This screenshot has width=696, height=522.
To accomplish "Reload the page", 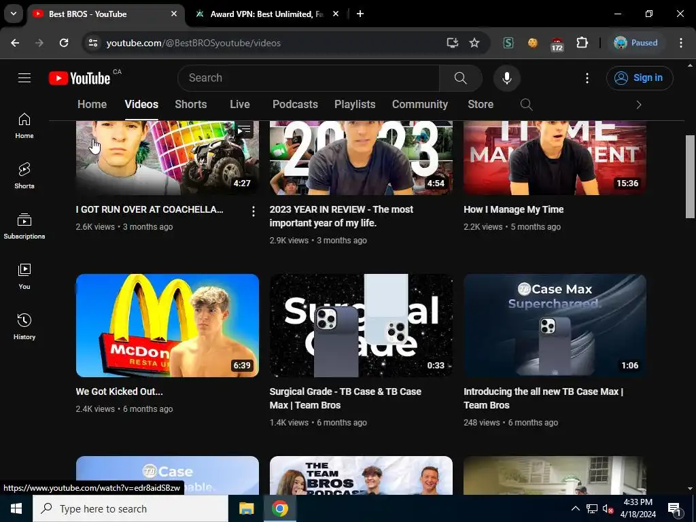I will 64,43.
